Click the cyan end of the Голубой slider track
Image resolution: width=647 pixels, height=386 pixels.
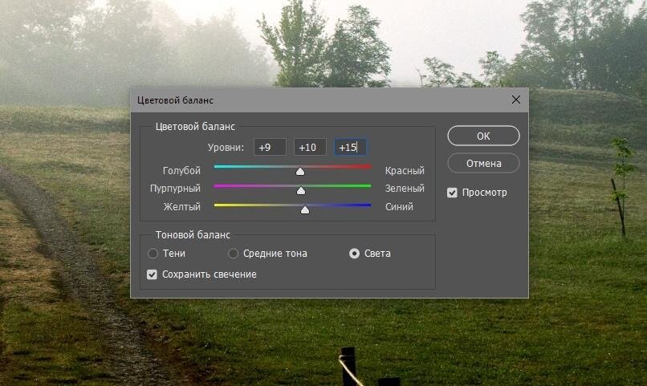tap(218, 167)
